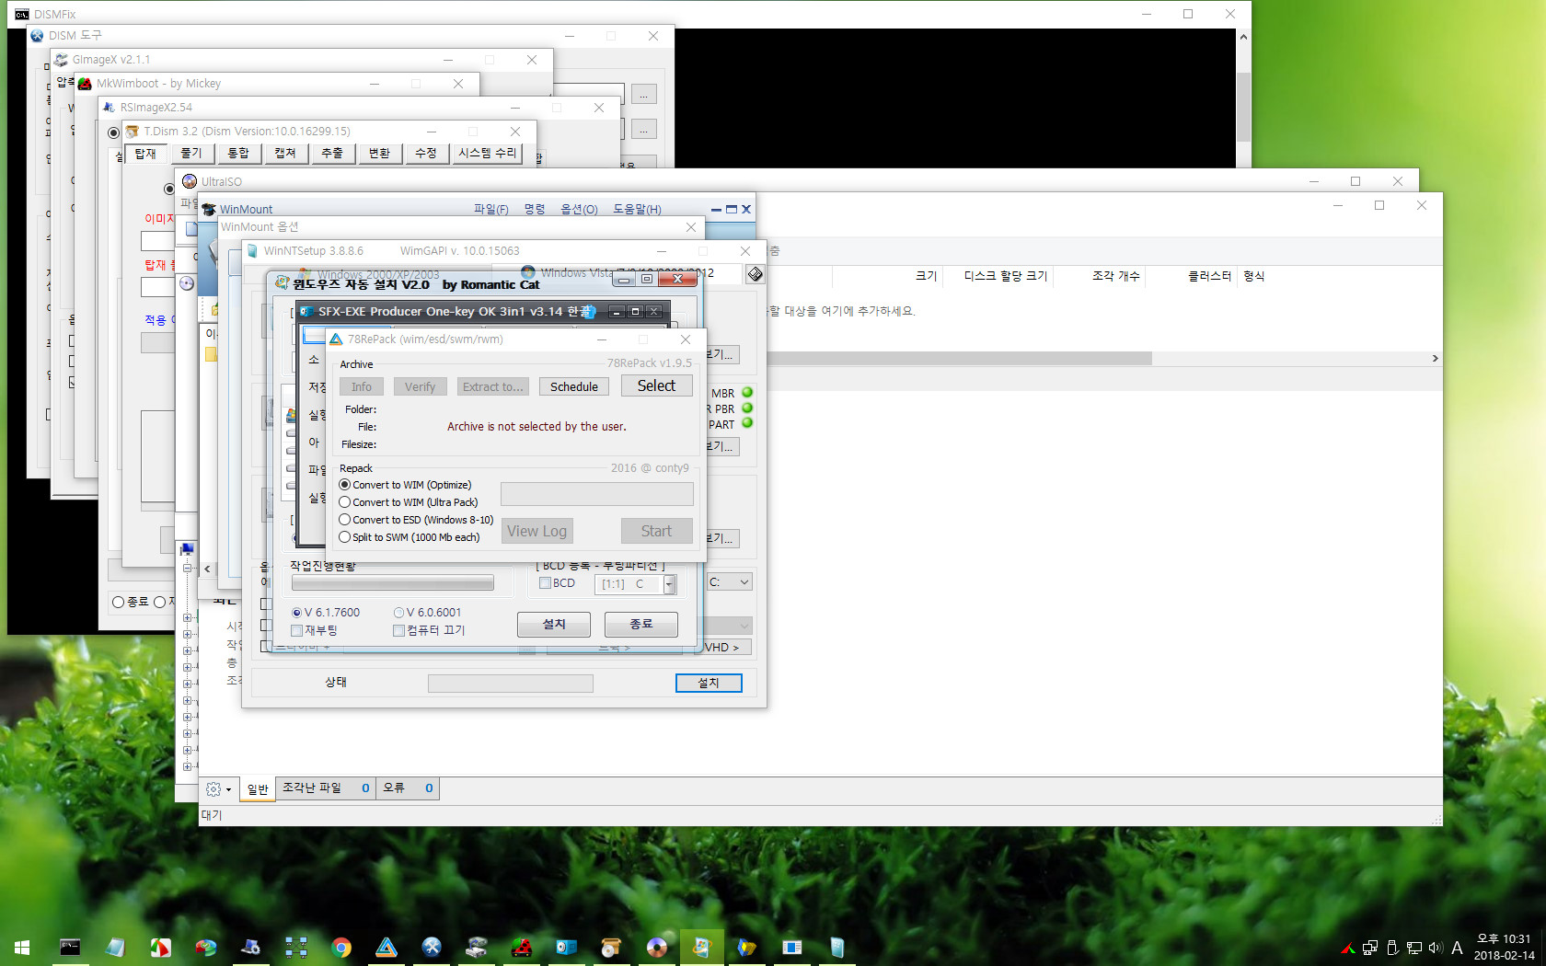Image resolution: width=1546 pixels, height=966 pixels.
Task: Collapse the top tree node with minus sign
Action: pos(187,569)
